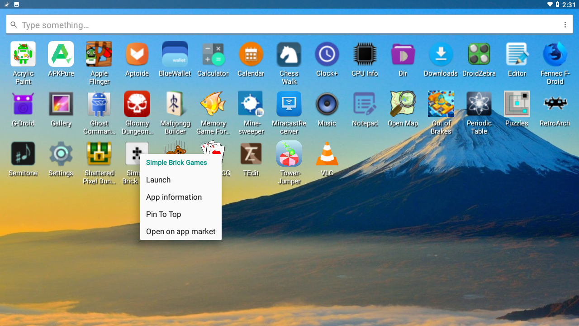The image size is (579, 326).
Task: Tap the Wi-Fi status icon
Action: pos(550,5)
